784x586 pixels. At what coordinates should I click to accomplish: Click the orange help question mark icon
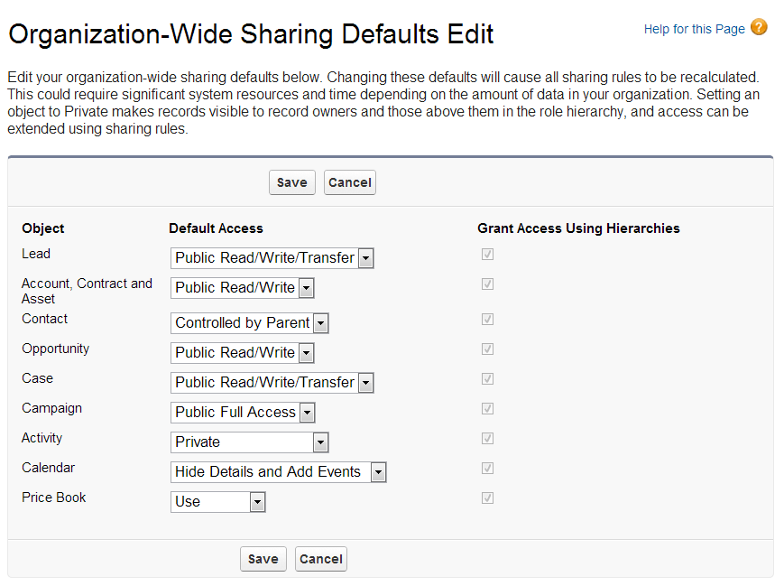(x=759, y=28)
